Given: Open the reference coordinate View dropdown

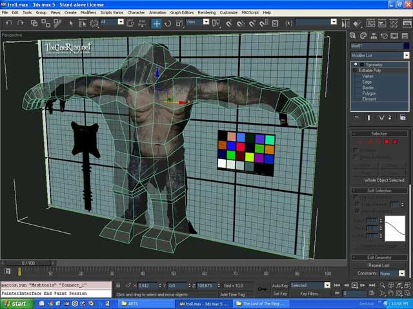Looking at the screenshot, I should point(206,22).
